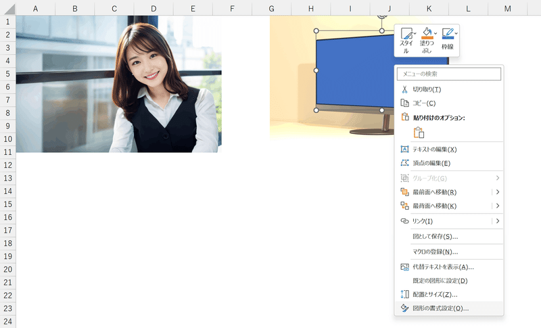541x328 pixels.
Task: Expand the スタイル dropdown arrow
Action: [x=415, y=33]
